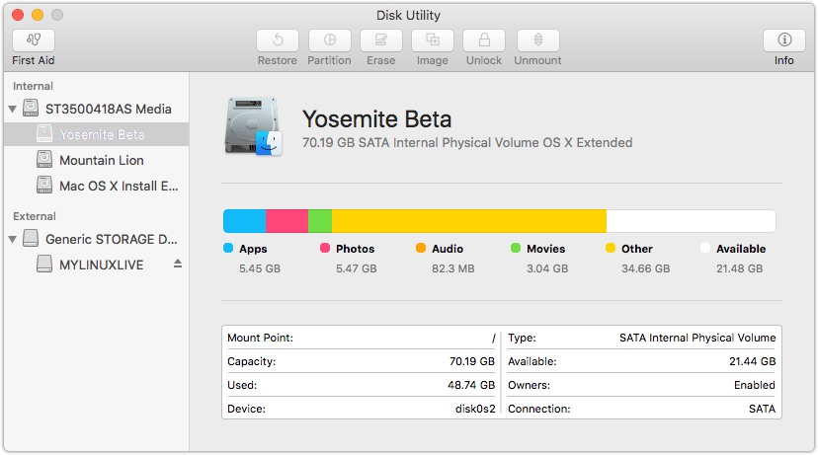Collapse the Generic STORAGE Device tree
Image resolution: width=818 pixels, height=455 pixels.
pyautogui.click(x=13, y=239)
